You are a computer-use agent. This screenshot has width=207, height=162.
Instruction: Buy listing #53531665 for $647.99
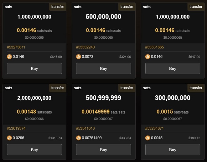173,68
